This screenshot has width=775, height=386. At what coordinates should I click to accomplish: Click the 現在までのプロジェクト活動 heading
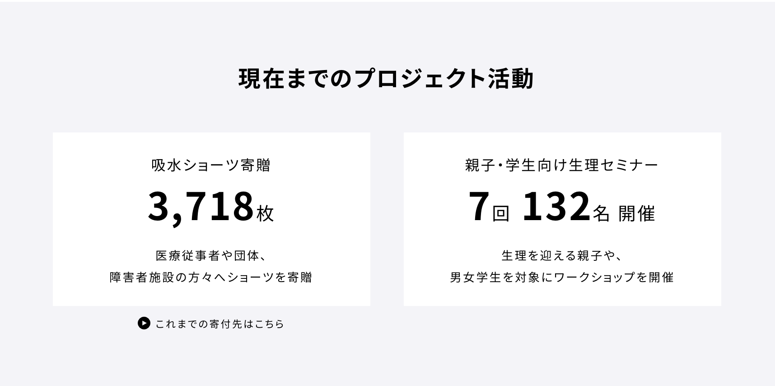pyautogui.click(x=386, y=79)
